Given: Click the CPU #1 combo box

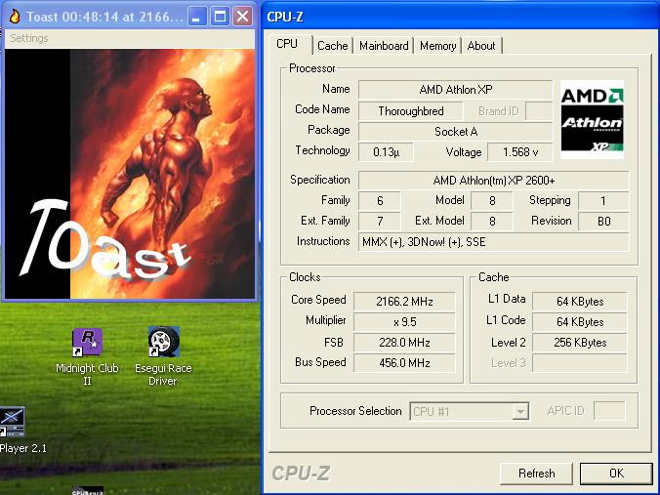Looking at the screenshot, I should tap(470, 411).
